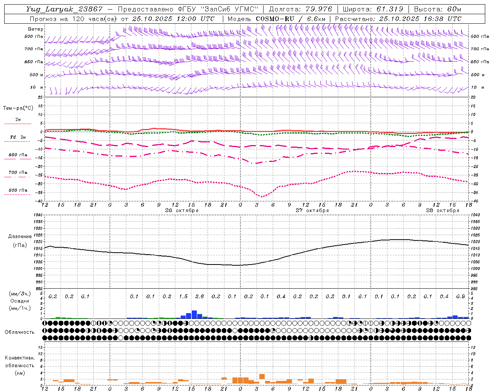Click the (мм/1ч.) precipitation unit label
Screen dimensions: 491x392
tap(20, 309)
